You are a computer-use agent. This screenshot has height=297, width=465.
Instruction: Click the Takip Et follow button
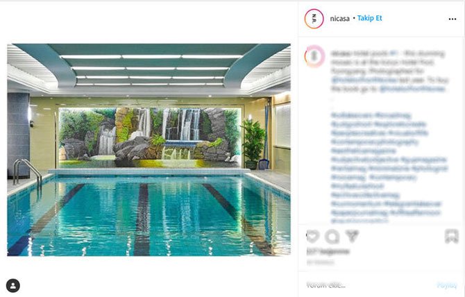click(x=369, y=18)
